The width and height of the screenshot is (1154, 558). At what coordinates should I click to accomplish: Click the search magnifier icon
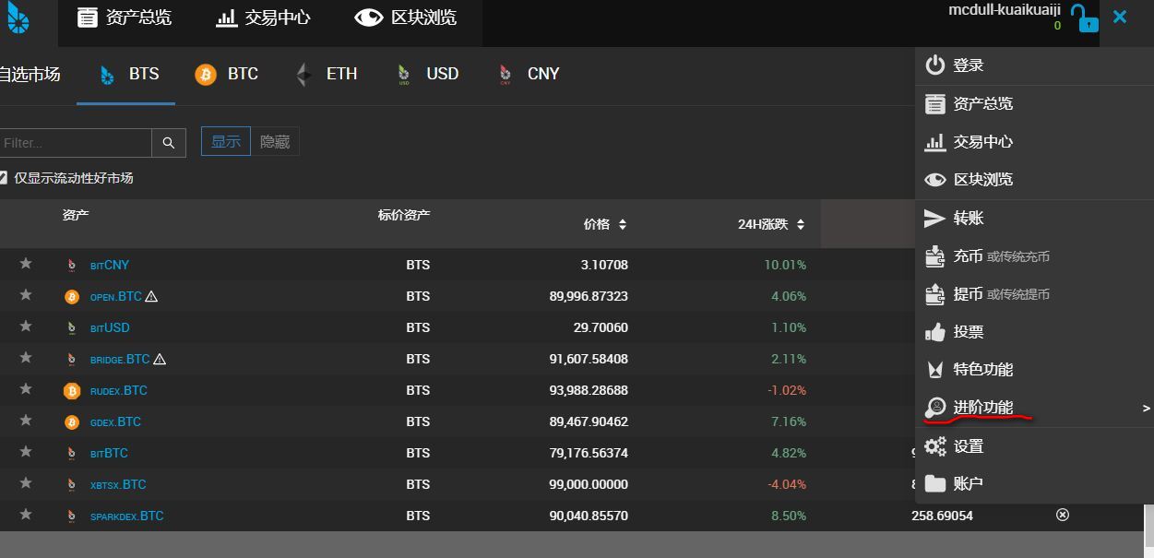point(169,143)
